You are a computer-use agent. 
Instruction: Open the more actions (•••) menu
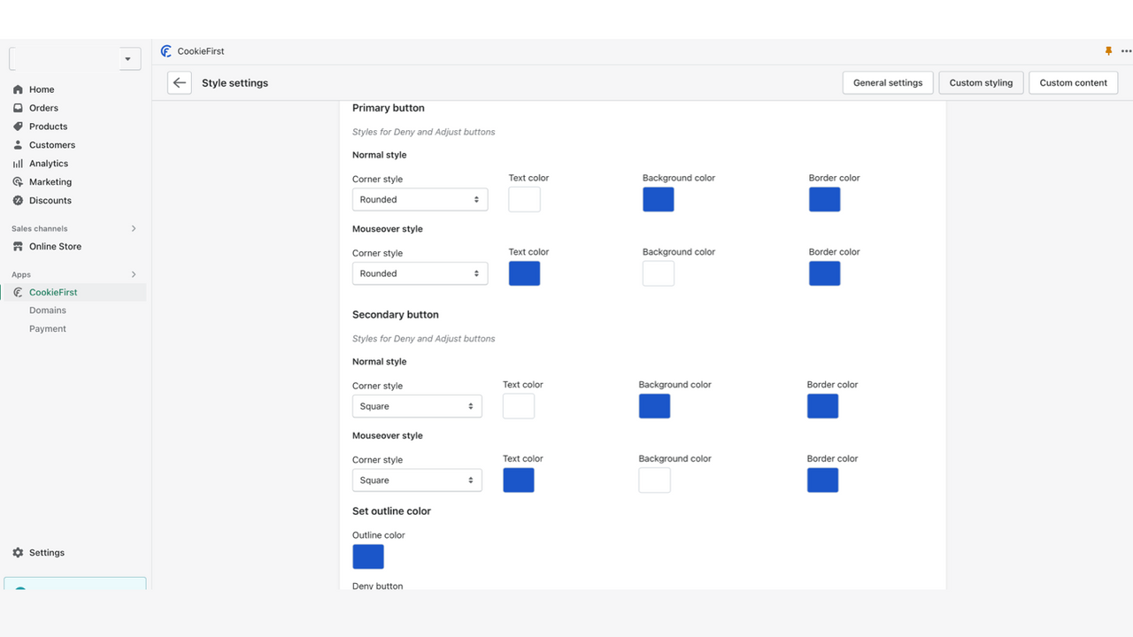click(1126, 51)
